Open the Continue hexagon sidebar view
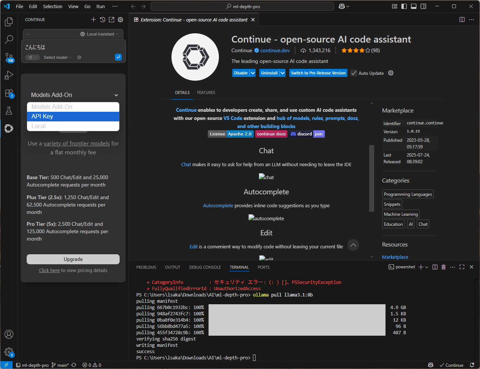480x369 pixels. [9, 128]
